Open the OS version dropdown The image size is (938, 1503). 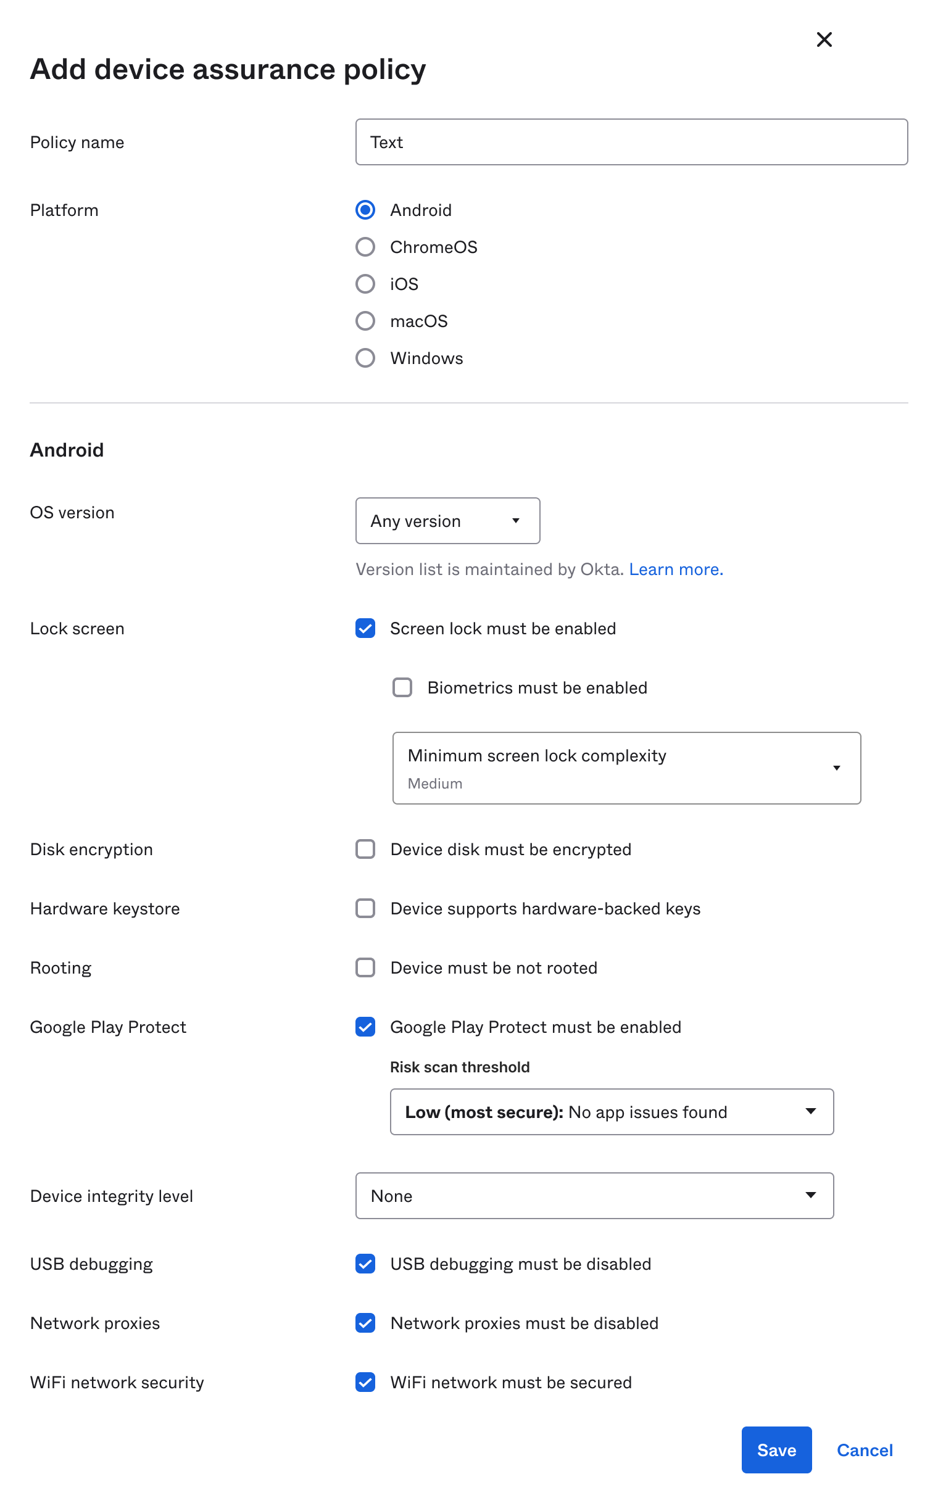447,521
